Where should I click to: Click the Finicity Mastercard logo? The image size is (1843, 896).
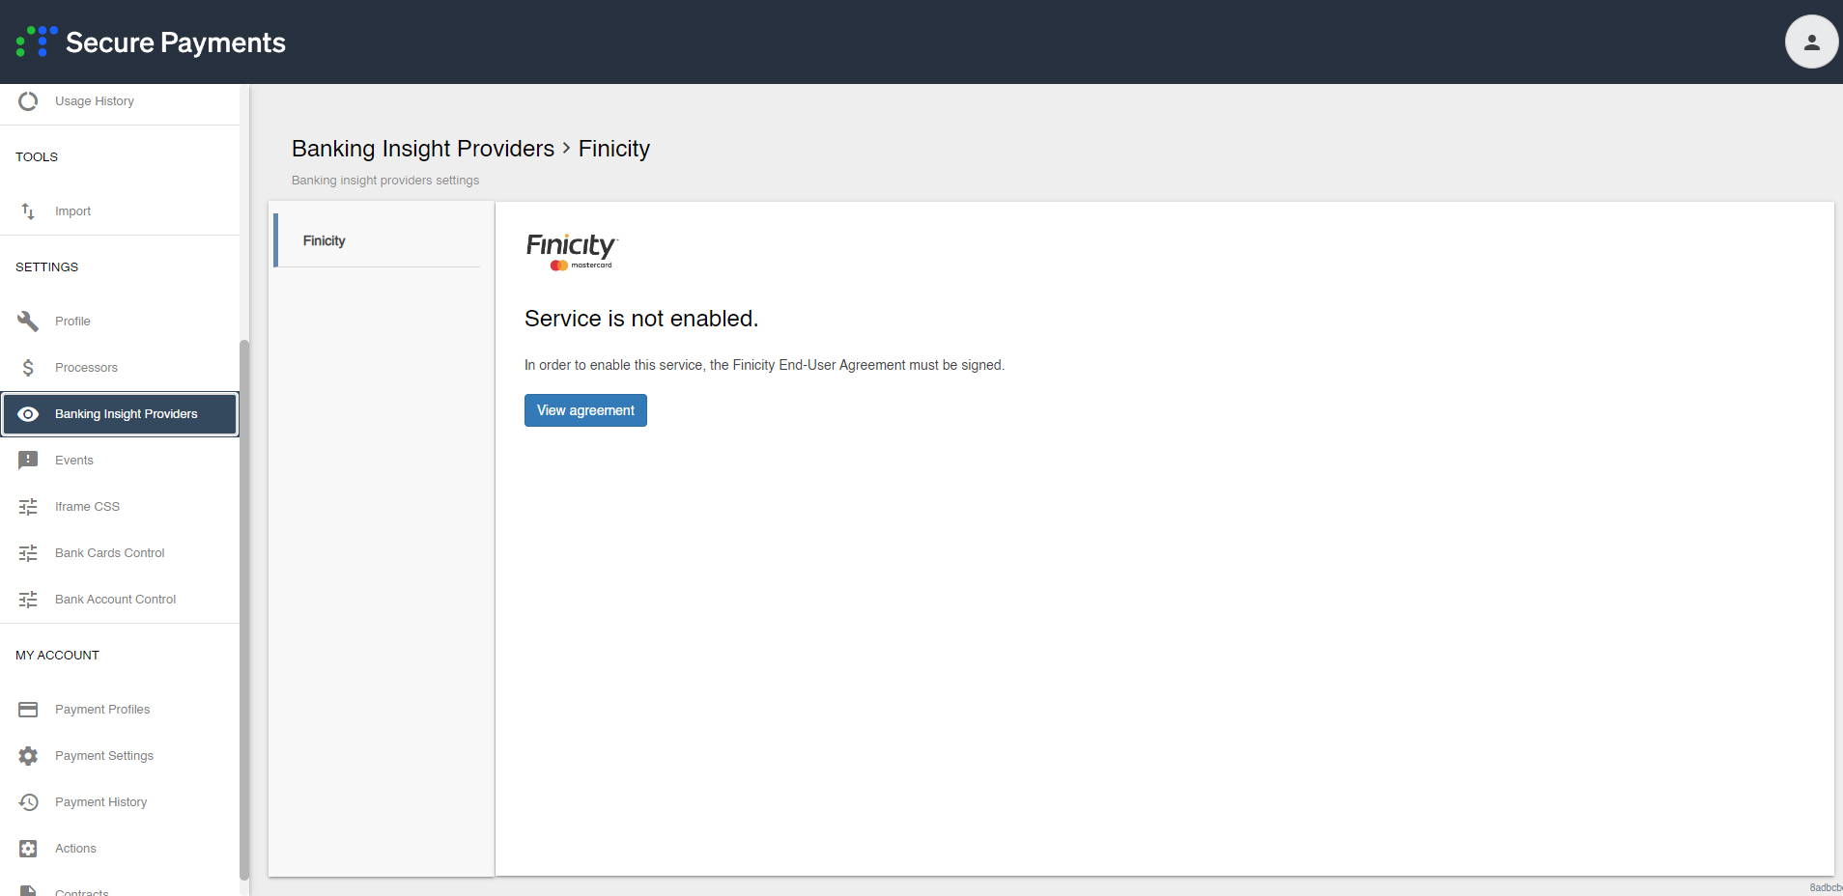click(572, 251)
